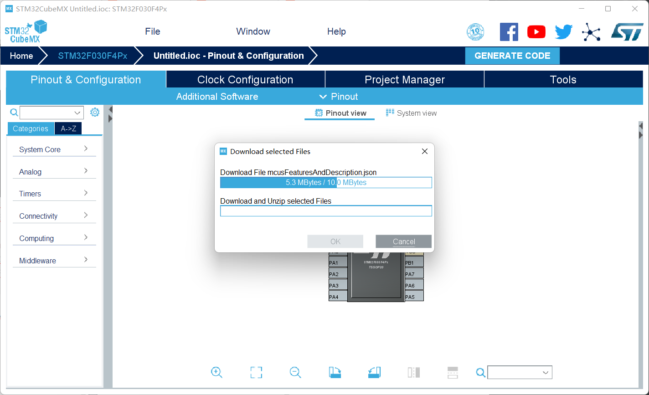Screen dimensions: 649x395
Task: Click the split vertical view icon
Action: (x=413, y=373)
